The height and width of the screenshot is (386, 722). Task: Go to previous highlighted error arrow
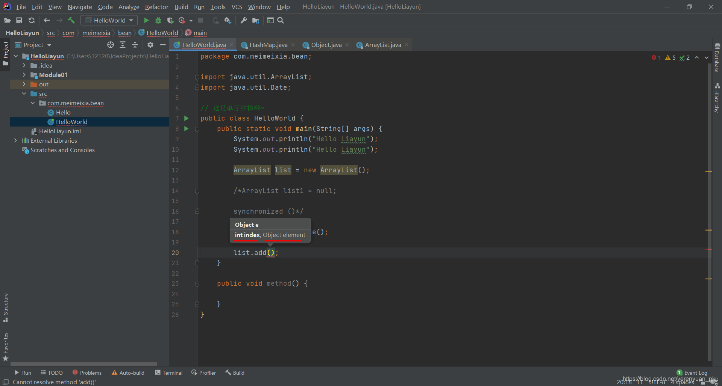(697, 57)
